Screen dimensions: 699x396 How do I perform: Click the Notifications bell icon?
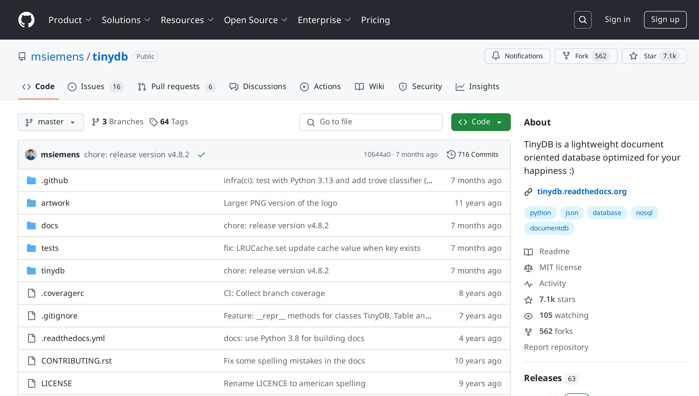tap(496, 56)
